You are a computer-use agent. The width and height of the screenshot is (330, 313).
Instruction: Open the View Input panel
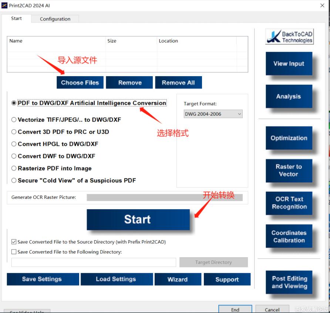coord(289,64)
